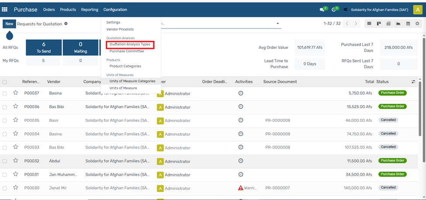Click the Configuration menu
The width and height of the screenshot is (426, 200).
tap(115, 10)
